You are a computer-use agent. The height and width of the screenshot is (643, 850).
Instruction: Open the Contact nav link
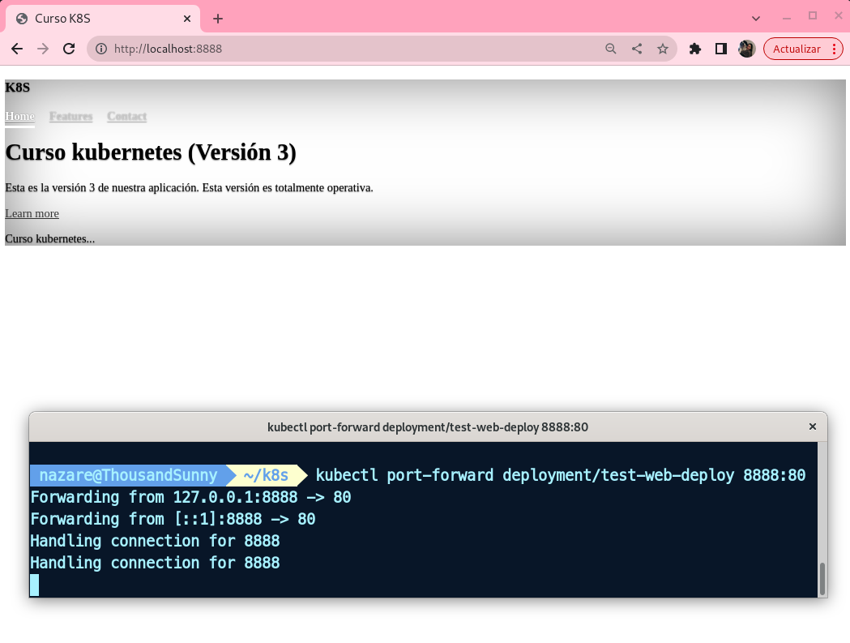point(126,116)
